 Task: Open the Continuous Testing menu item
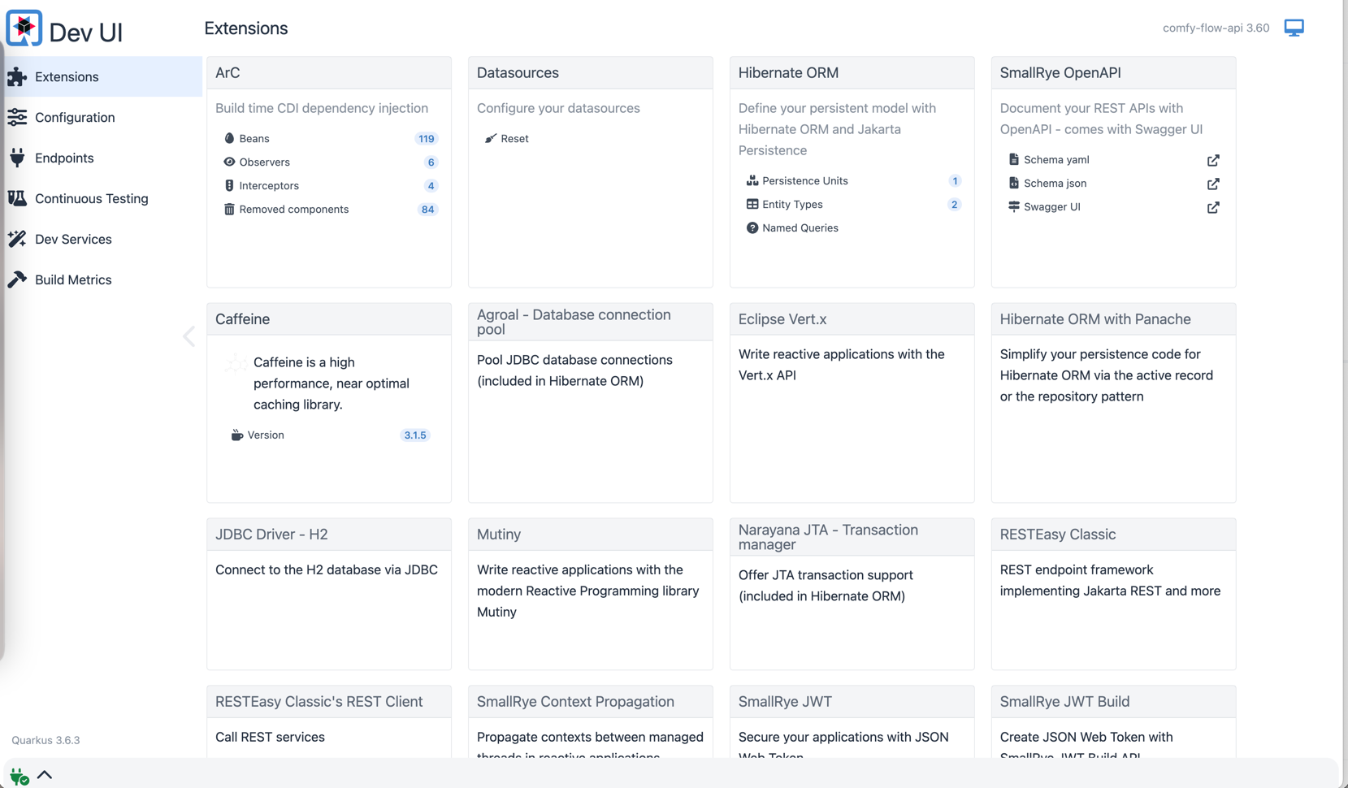(x=101, y=198)
